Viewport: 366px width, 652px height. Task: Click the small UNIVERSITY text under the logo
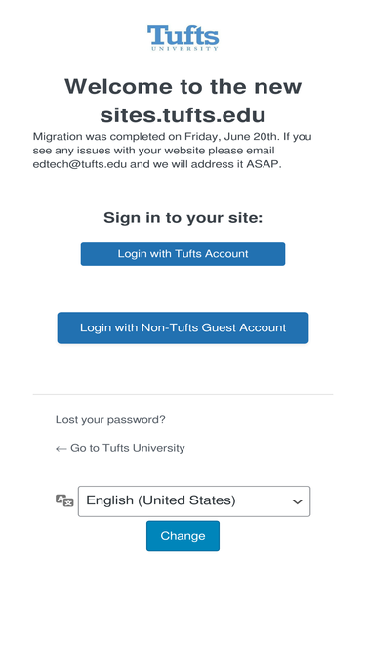pyautogui.click(x=184, y=49)
